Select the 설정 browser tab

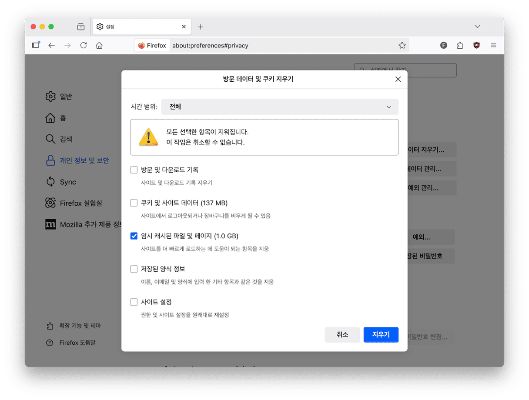click(x=139, y=27)
